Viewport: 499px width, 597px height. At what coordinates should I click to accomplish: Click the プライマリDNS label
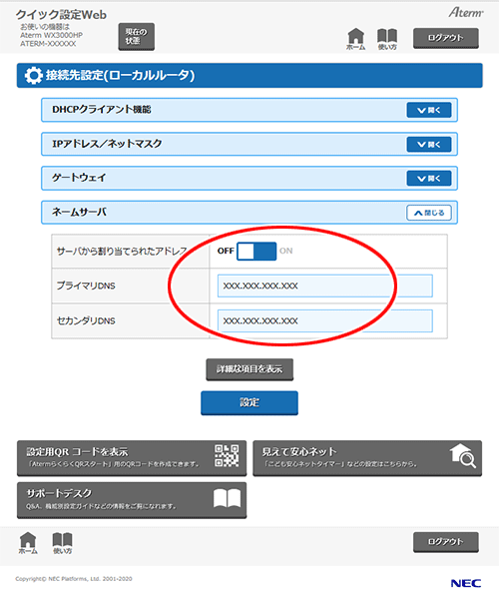pyautogui.click(x=86, y=286)
